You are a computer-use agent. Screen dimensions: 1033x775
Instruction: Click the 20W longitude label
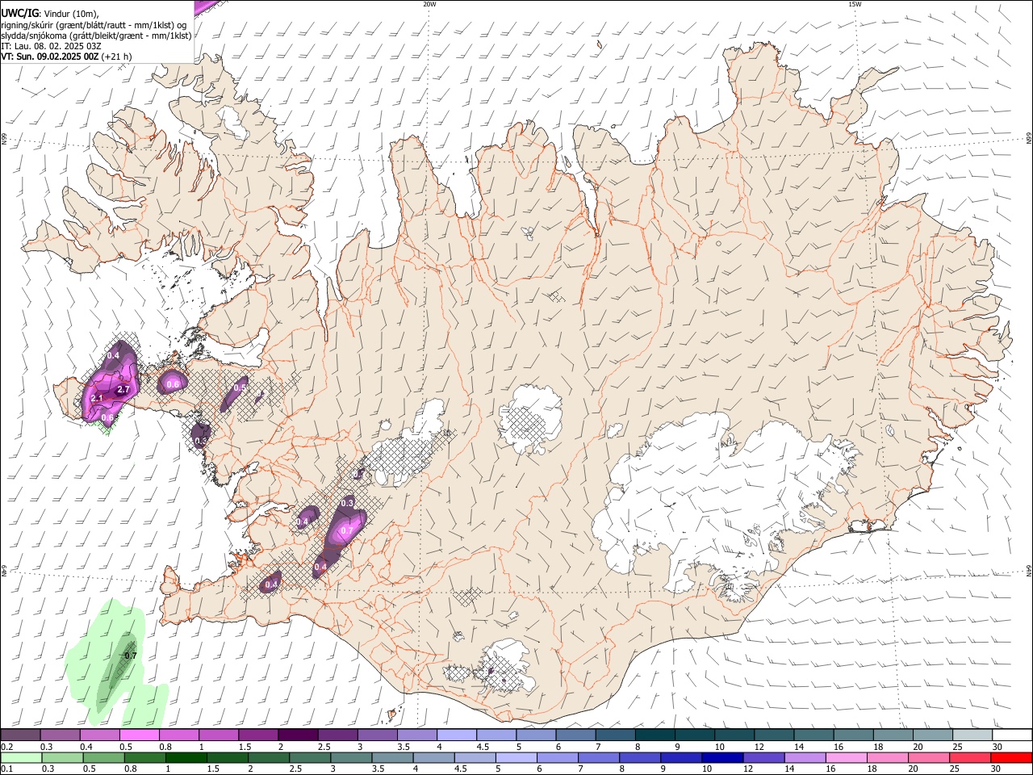pos(429,4)
